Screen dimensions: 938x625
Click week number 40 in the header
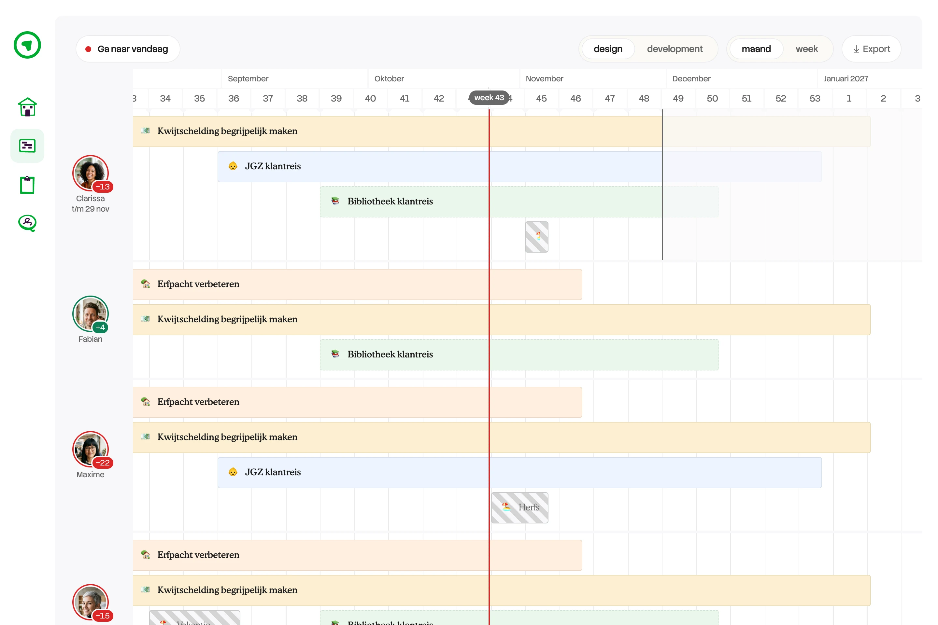point(370,98)
